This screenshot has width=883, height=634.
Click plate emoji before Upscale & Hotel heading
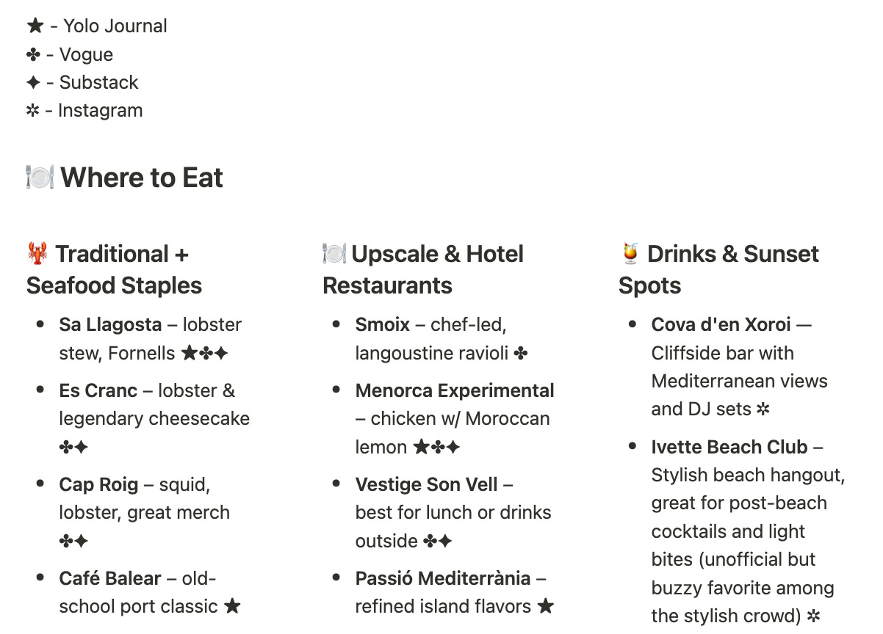(334, 254)
